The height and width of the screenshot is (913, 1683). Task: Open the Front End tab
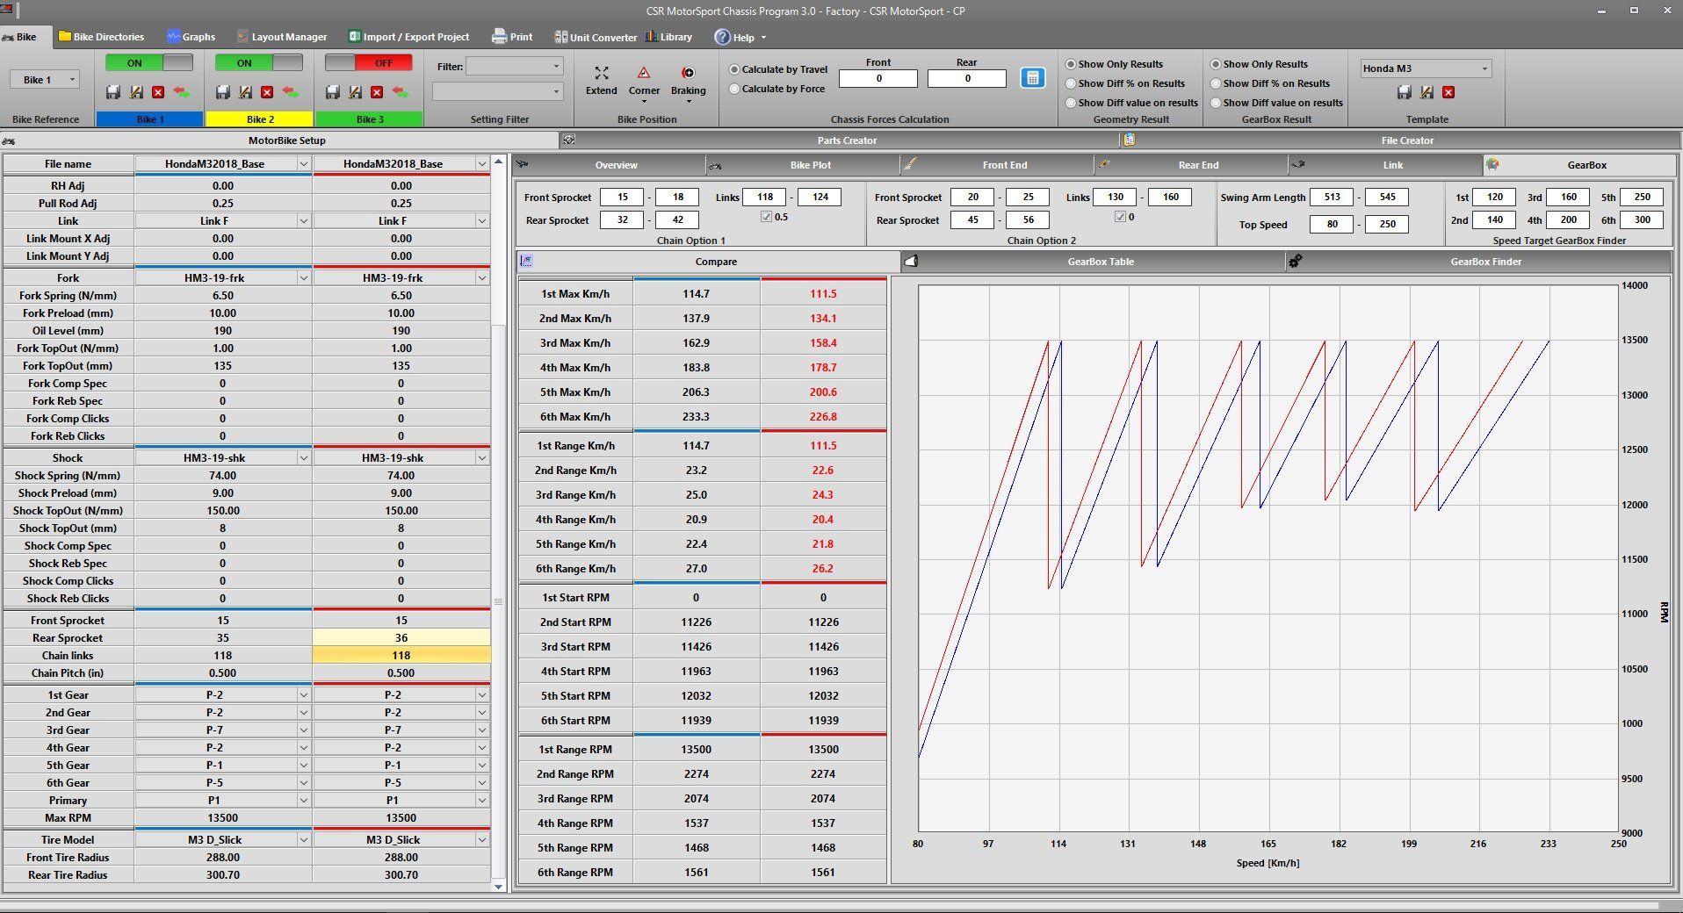pos(1004,165)
